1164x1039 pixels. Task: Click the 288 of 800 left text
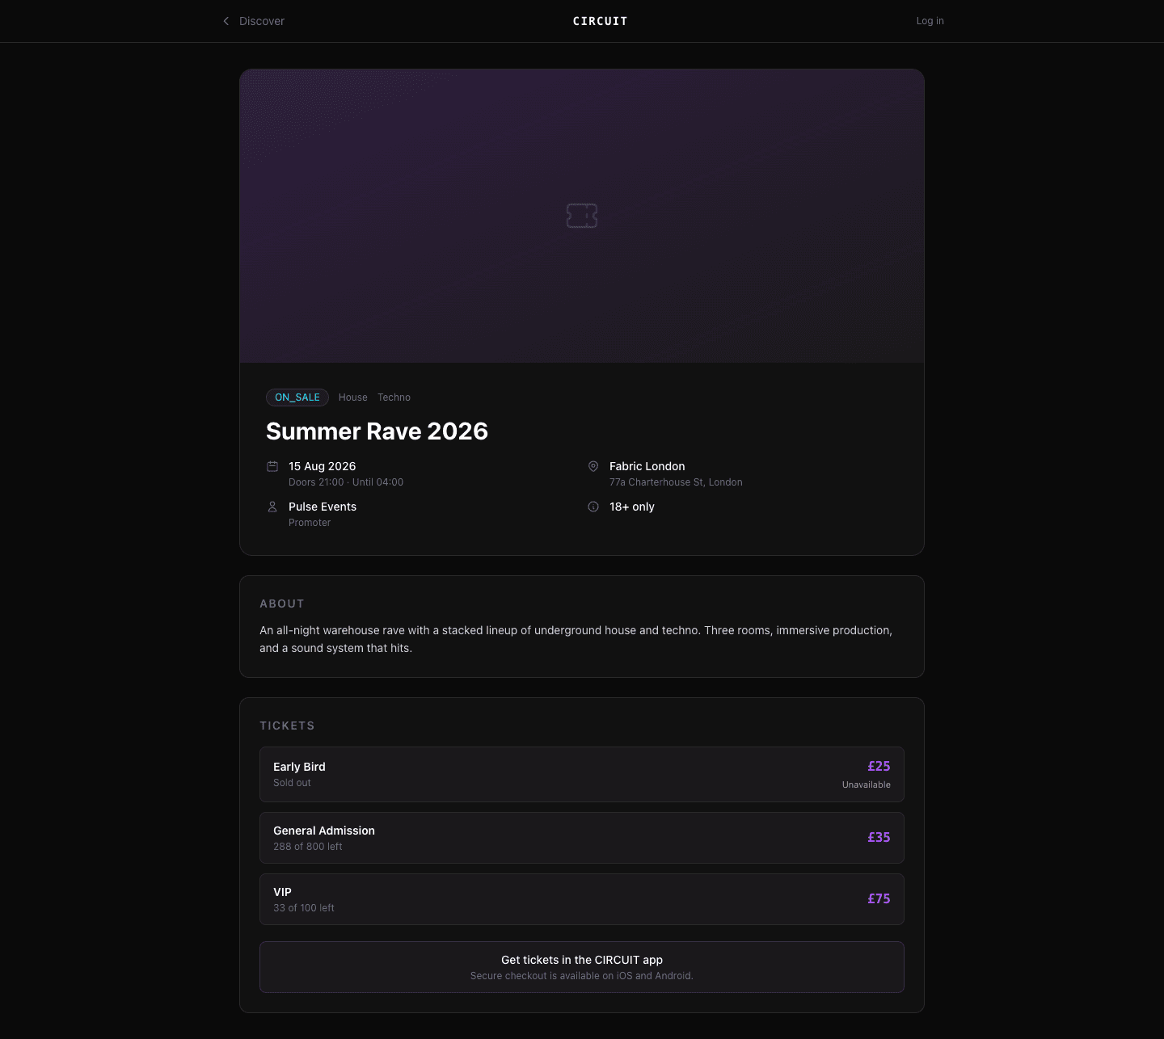[308, 847]
